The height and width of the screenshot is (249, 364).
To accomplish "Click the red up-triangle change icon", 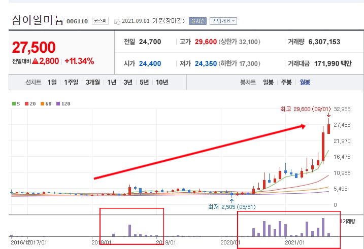I will coord(36,61).
